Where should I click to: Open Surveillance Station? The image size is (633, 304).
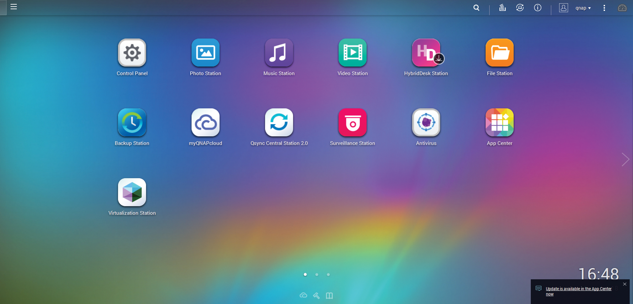click(x=352, y=123)
